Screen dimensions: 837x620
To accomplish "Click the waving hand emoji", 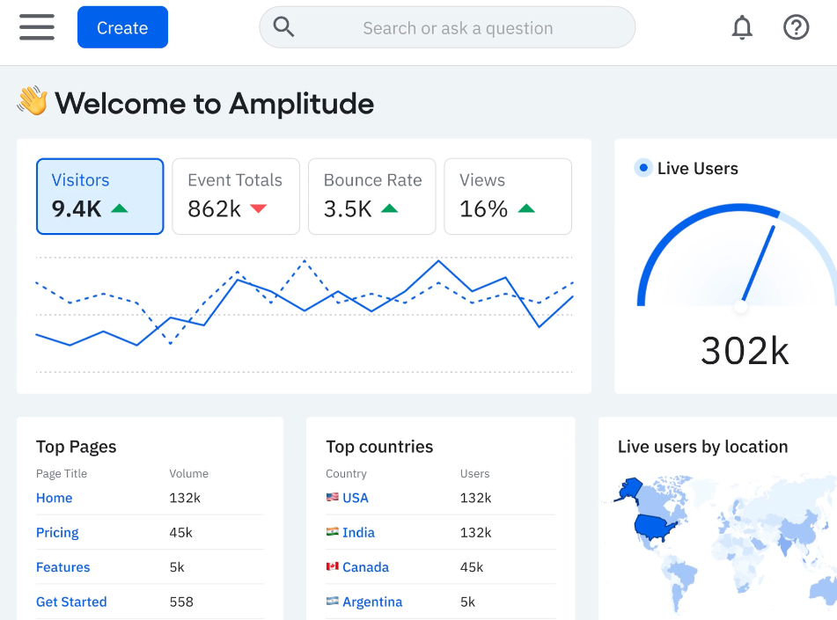I will 33,100.
